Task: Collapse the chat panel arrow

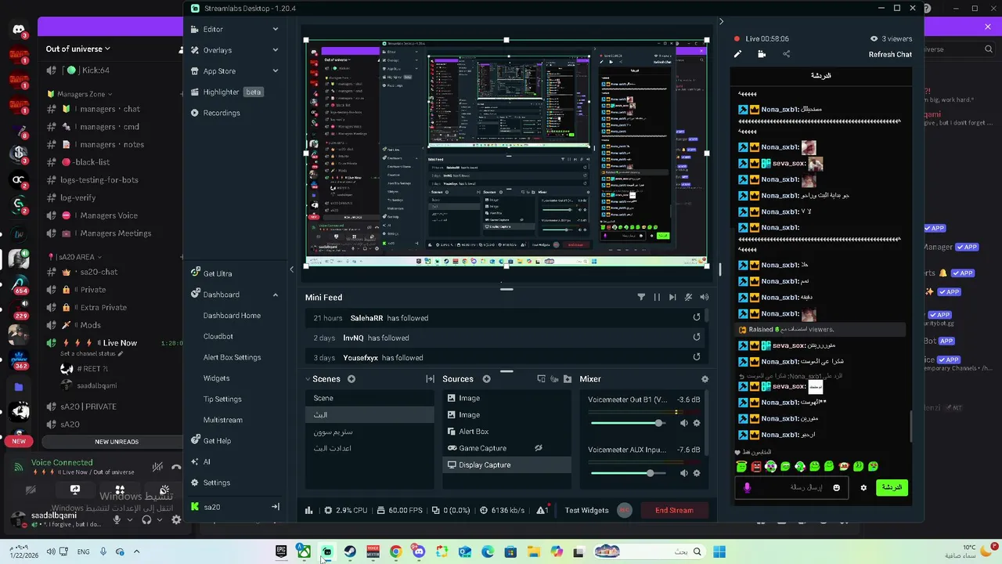Action: pyautogui.click(x=721, y=22)
